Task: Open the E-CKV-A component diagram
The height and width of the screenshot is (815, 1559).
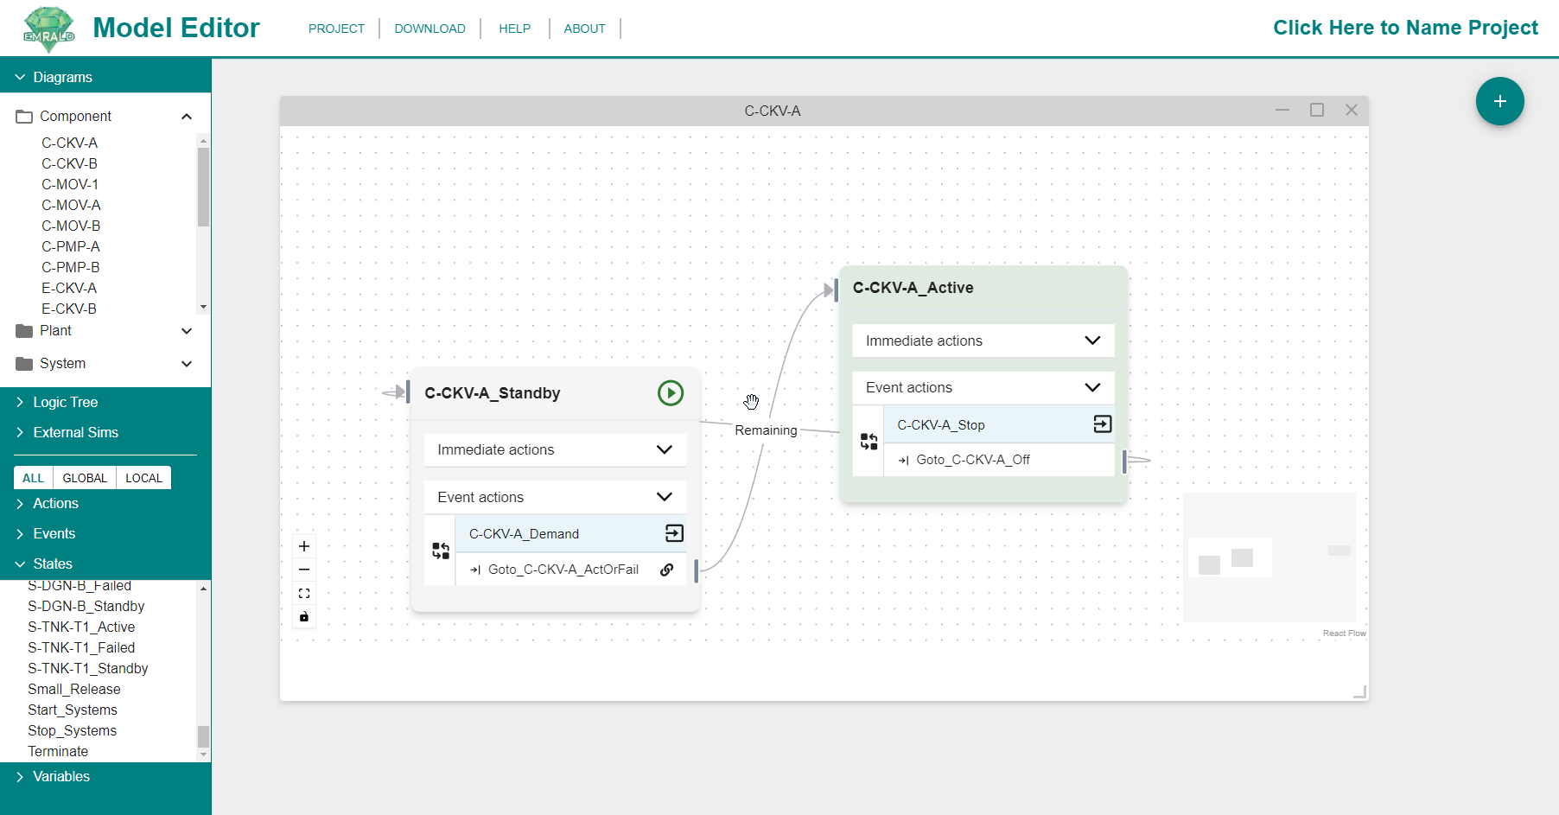Action: (69, 288)
